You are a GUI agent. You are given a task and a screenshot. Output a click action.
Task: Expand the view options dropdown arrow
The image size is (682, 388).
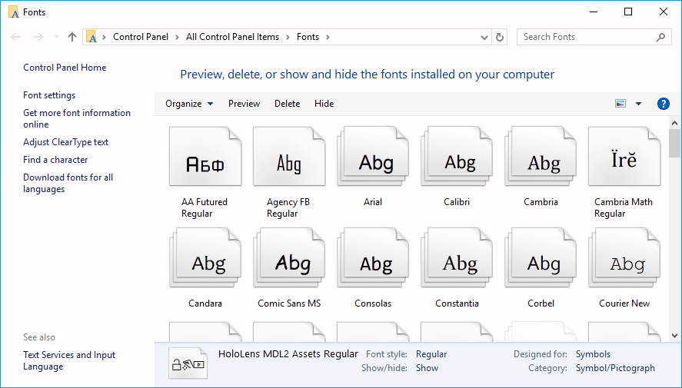638,104
